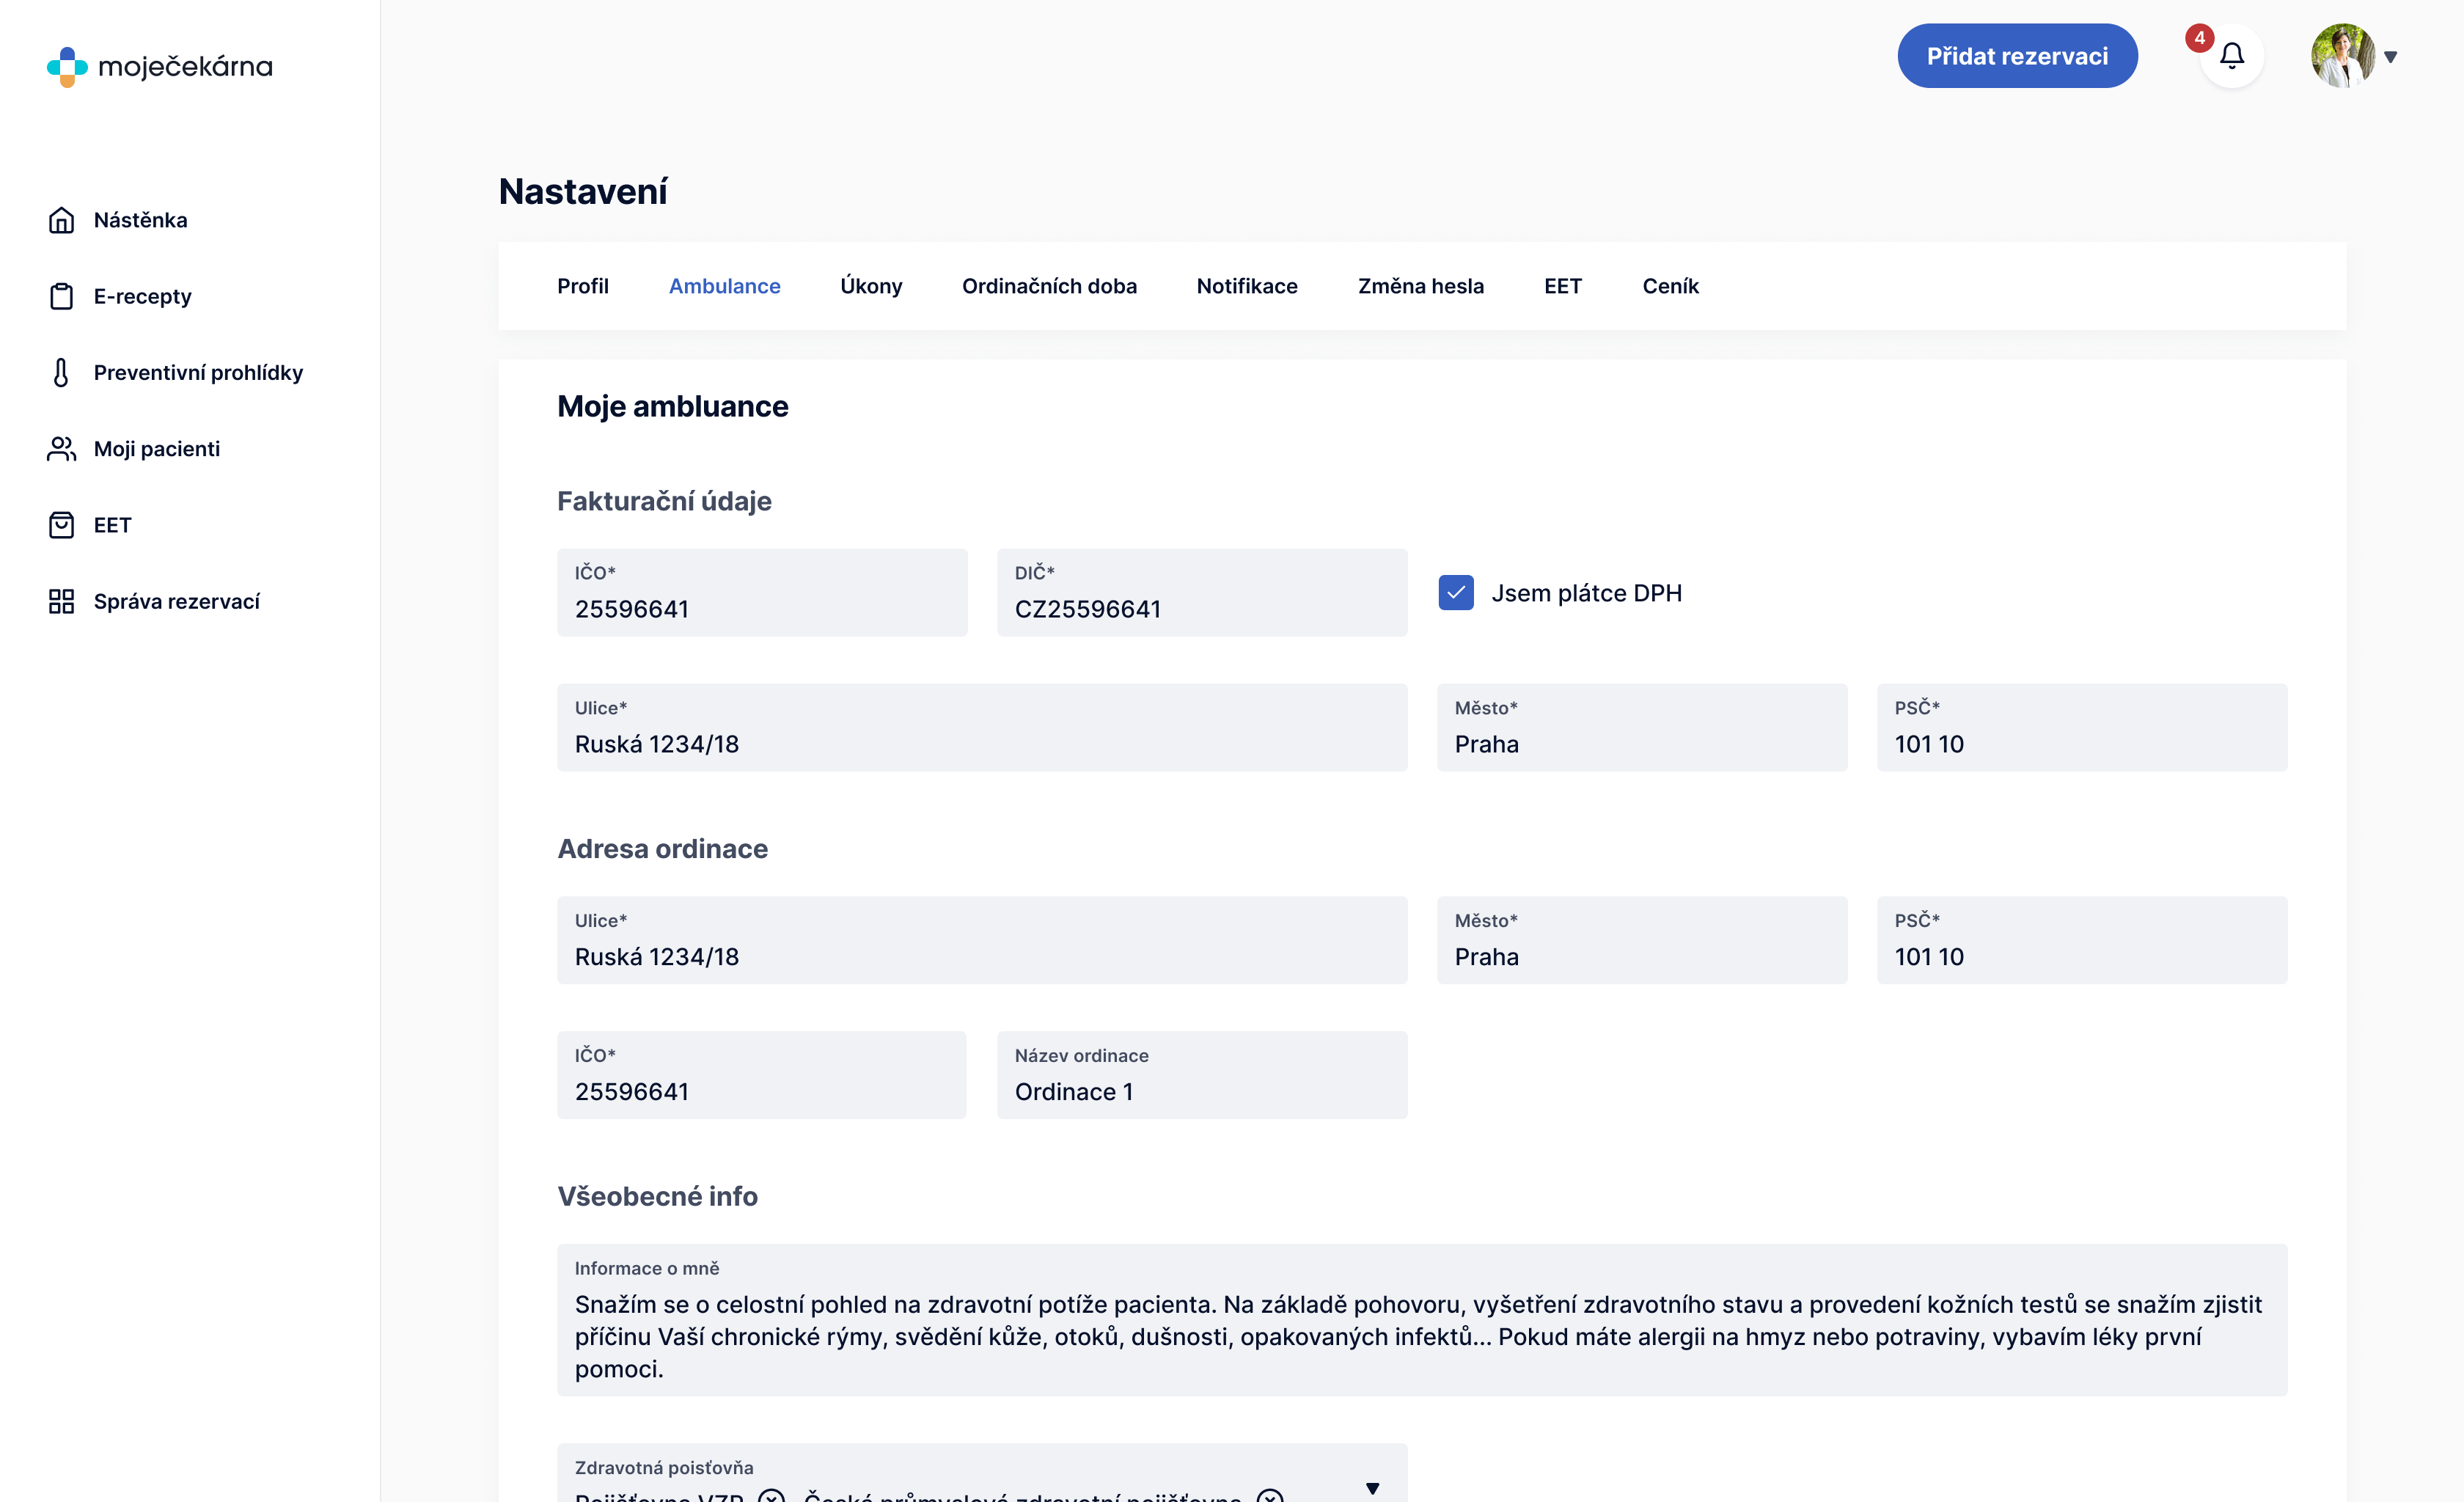2464x1502 pixels.
Task: Click the Nastavení page heading
Action: coord(583,191)
